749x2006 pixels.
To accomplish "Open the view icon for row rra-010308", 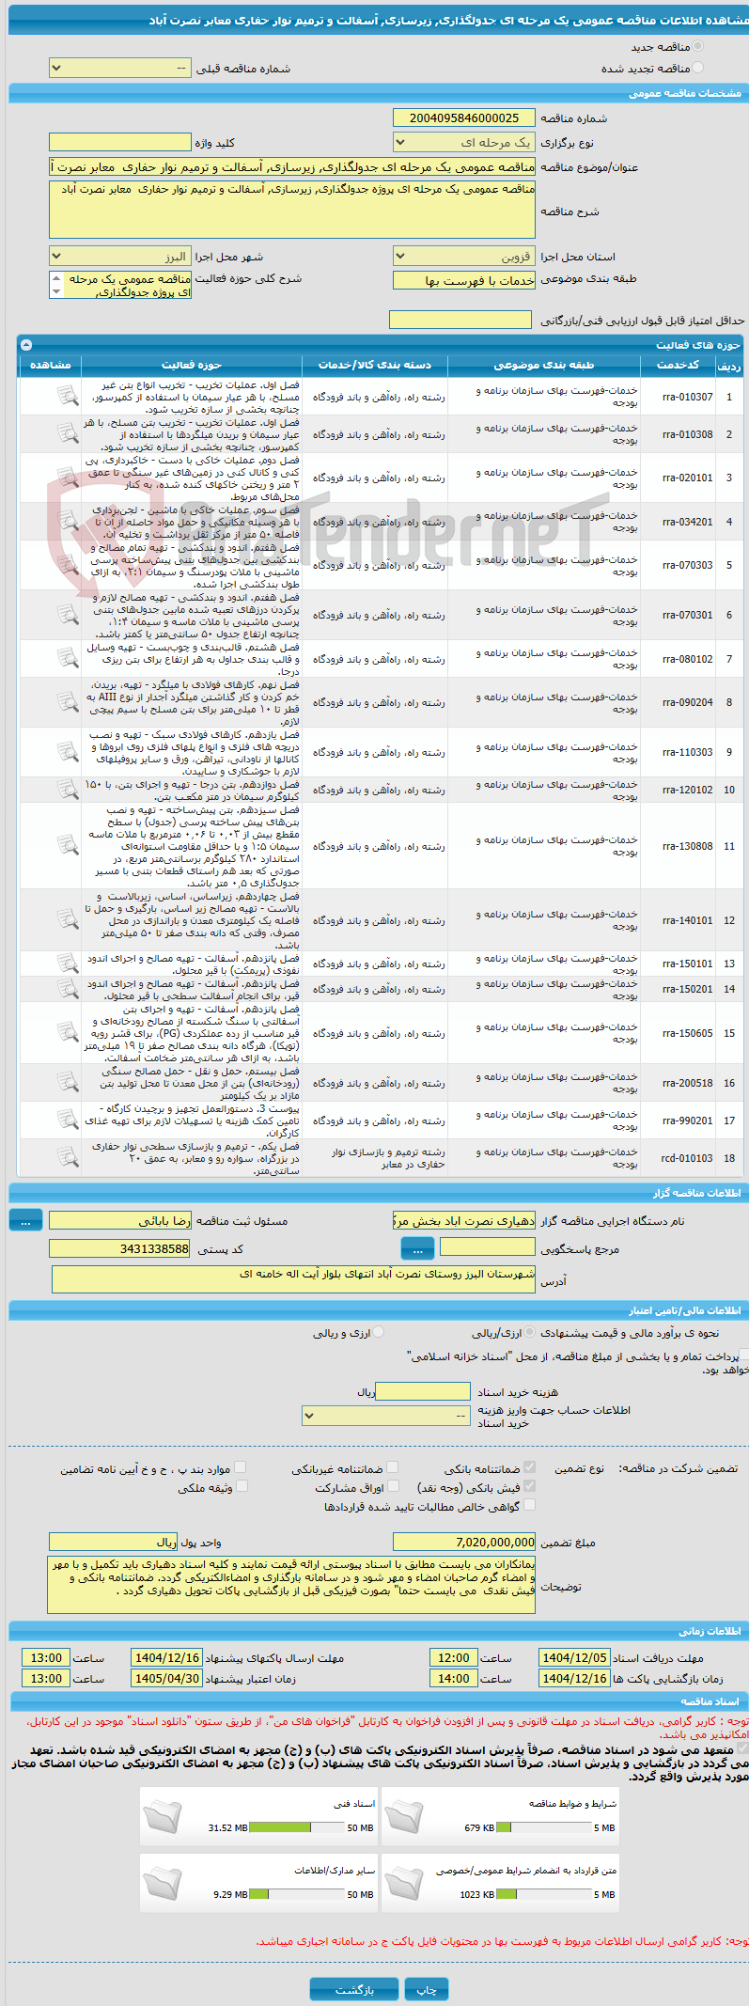I will [x=68, y=434].
